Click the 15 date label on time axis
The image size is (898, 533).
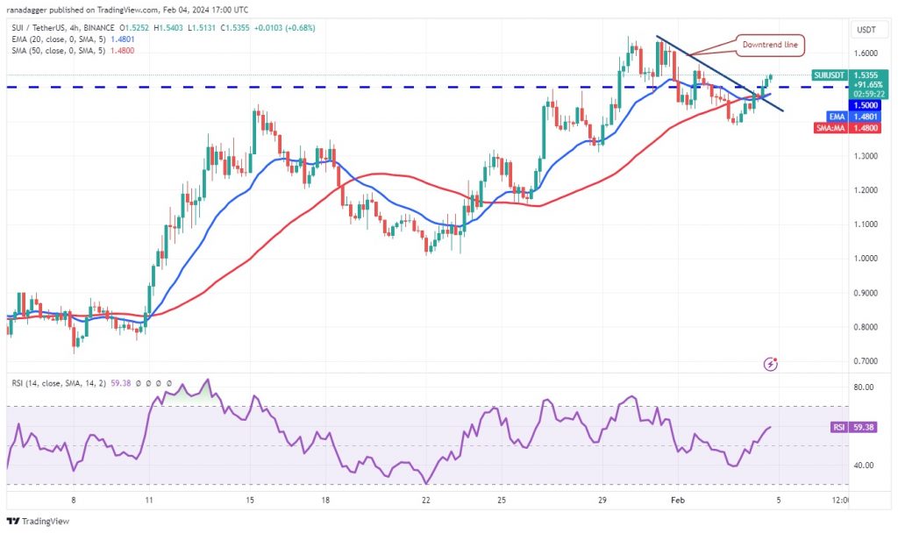(250, 500)
